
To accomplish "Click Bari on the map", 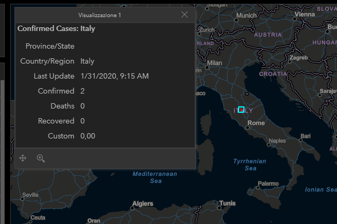I will (x=305, y=136).
